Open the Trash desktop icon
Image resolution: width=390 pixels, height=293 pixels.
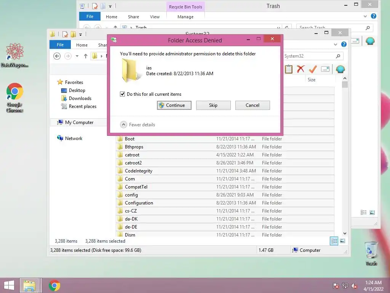point(371,253)
